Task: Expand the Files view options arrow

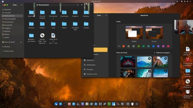Action: 91,5
